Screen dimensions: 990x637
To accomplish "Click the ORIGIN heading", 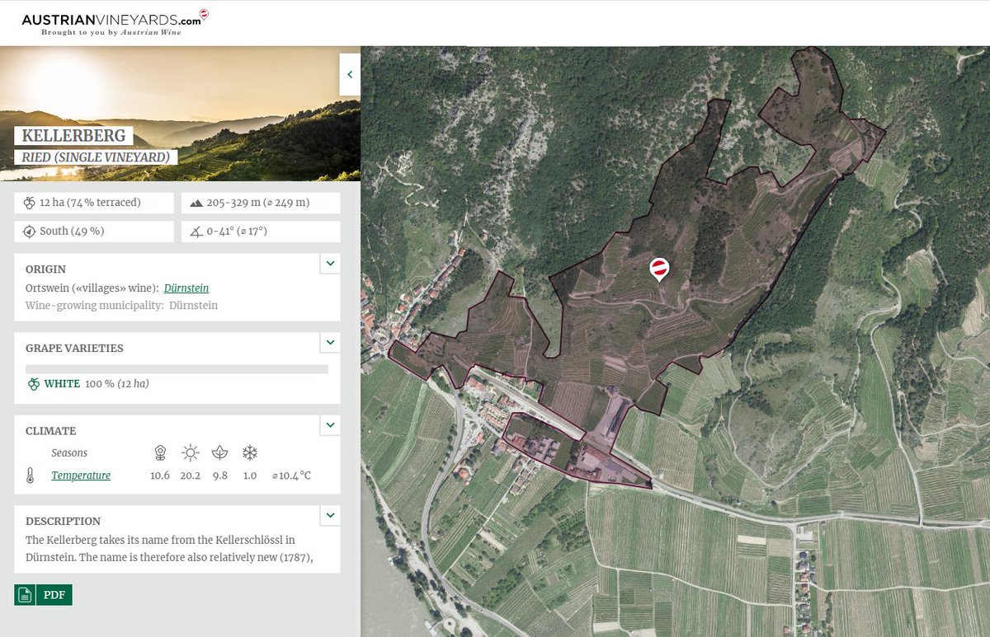I will click(46, 269).
